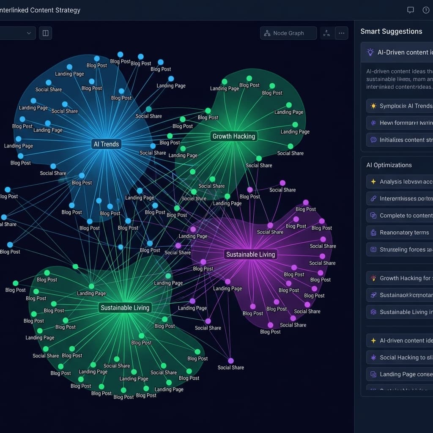
Task: Click the lightbulb icon in Smart Suggestions
Action: pos(370,52)
